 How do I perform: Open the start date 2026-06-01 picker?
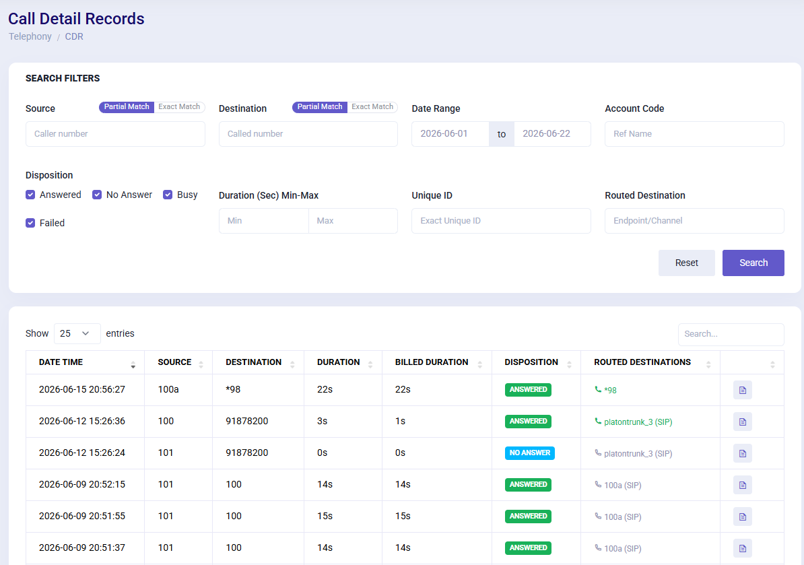pyautogui.click(x=450, y=134)
